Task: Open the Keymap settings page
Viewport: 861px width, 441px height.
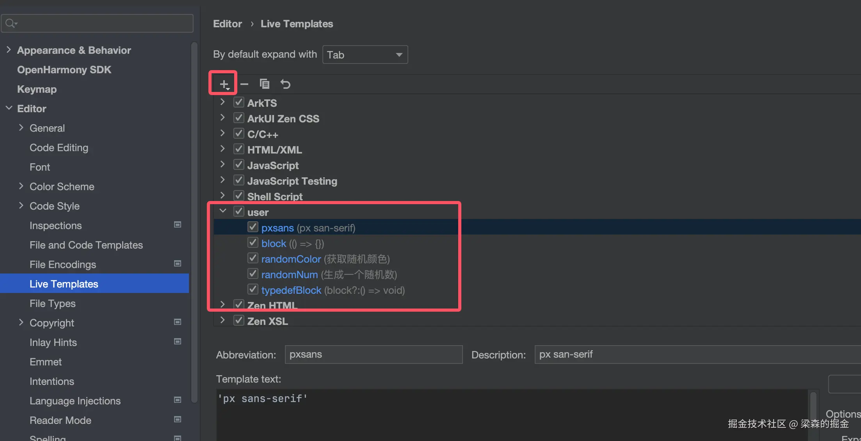Action: tap(37, 89)
